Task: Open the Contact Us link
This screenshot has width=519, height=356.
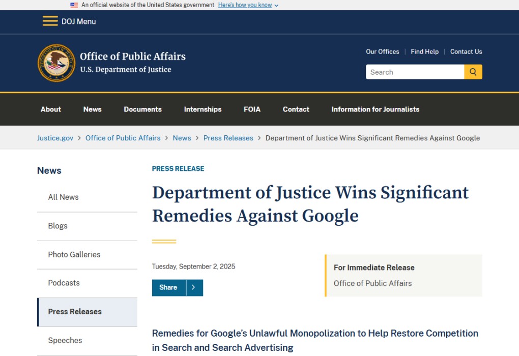Action: pos(466,51)
